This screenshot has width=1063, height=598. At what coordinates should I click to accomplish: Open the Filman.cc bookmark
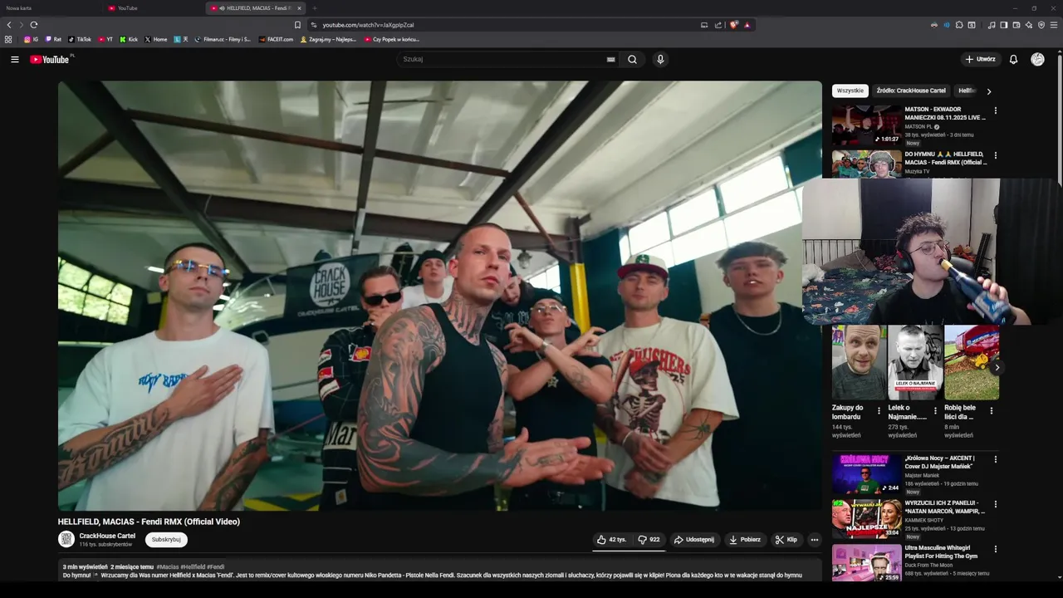coord(223,39)
